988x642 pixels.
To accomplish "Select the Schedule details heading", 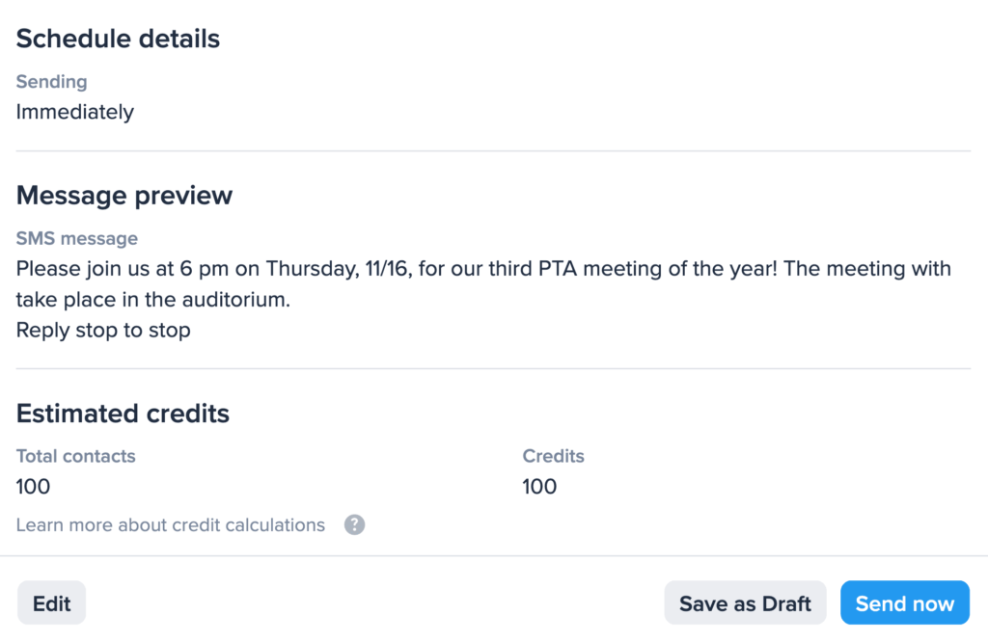I will point(118,40).
